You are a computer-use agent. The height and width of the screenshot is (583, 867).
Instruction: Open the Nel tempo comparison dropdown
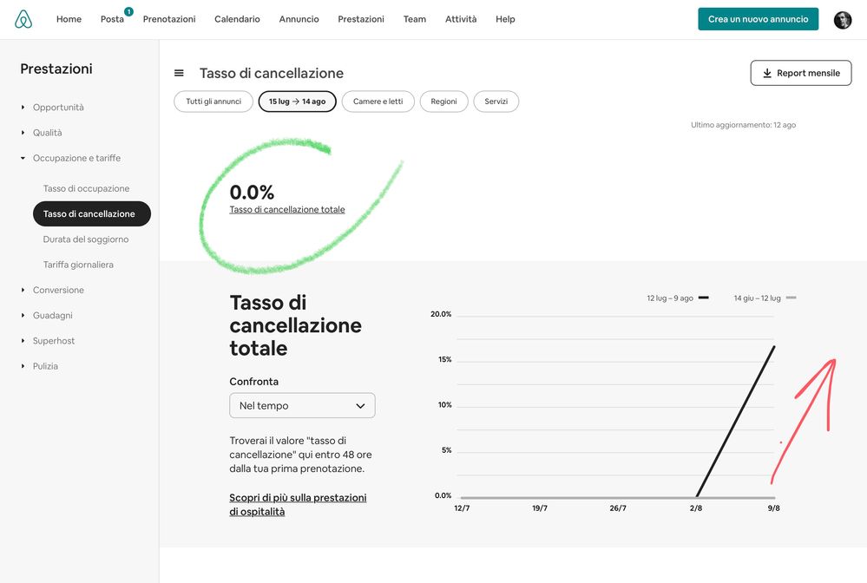pyautogui.click(x=302, y=405)
